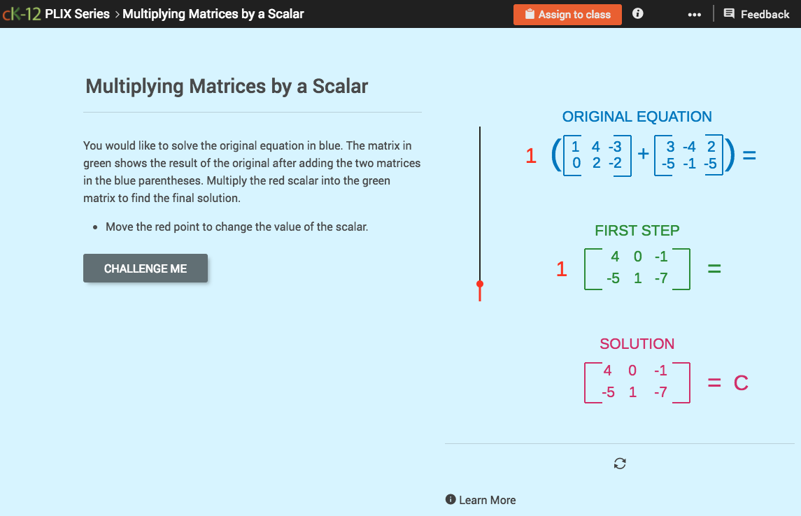Click the red scalar 1 in the original equation
The height and width of the screenshot is (516, 801).
point(531,156)
